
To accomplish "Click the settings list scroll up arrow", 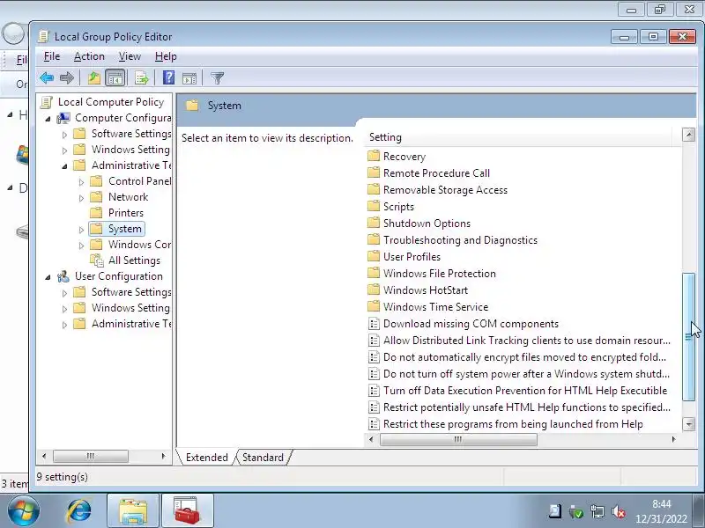I will coord(688,135).
